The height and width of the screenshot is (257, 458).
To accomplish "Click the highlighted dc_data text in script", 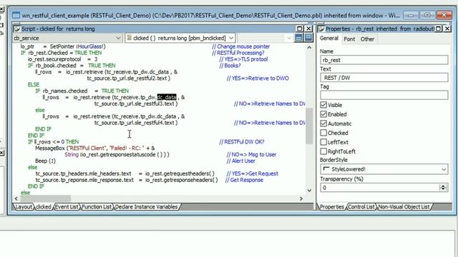I will pyautogui.click(x=167, y=97).
